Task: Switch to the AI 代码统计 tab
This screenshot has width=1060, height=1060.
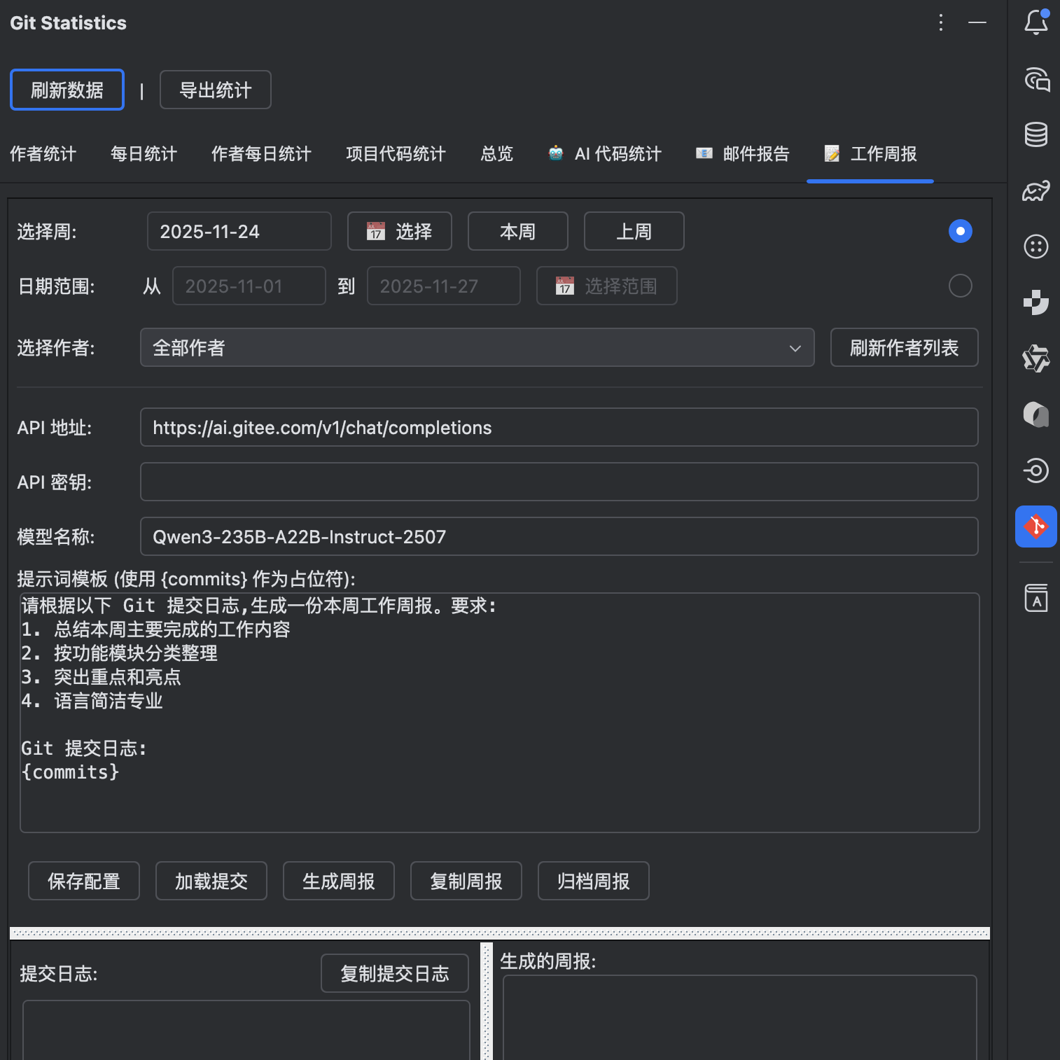Action: [605, 154]
